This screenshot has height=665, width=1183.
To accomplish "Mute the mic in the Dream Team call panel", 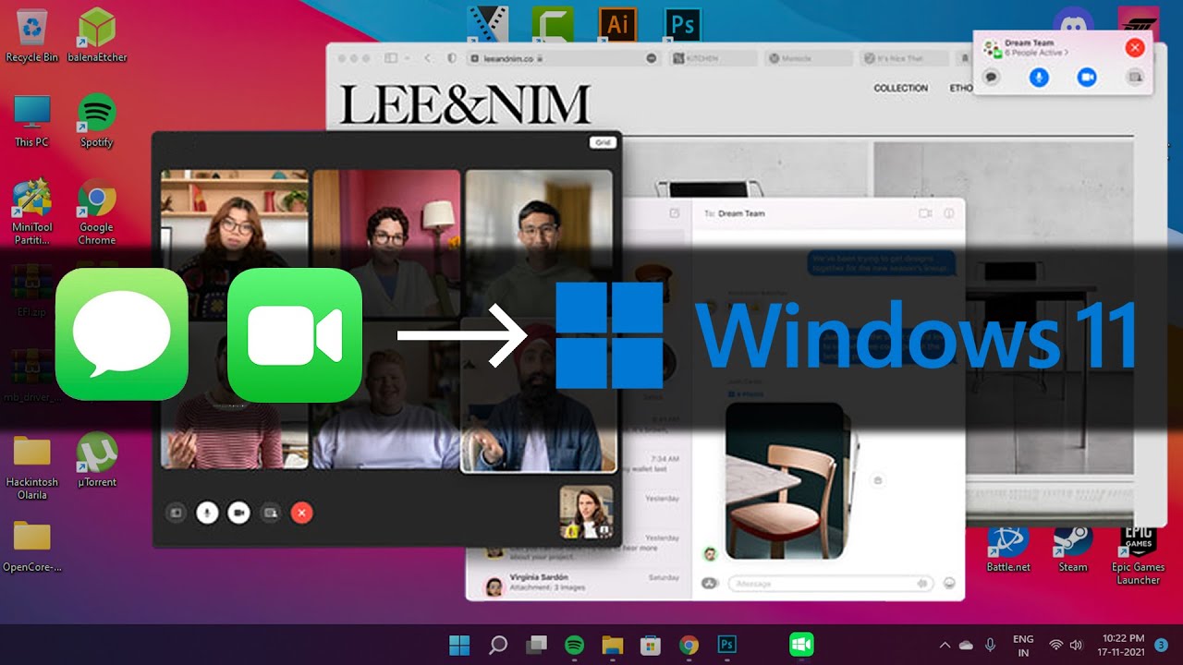I will coord(1039,78).
